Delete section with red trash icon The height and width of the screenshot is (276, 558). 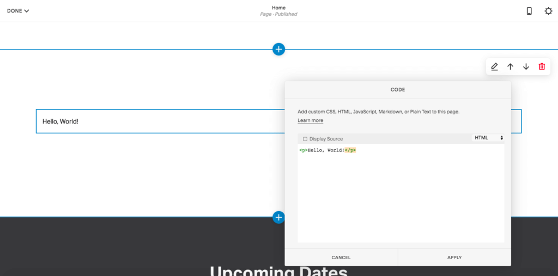(x=542, y=66)
